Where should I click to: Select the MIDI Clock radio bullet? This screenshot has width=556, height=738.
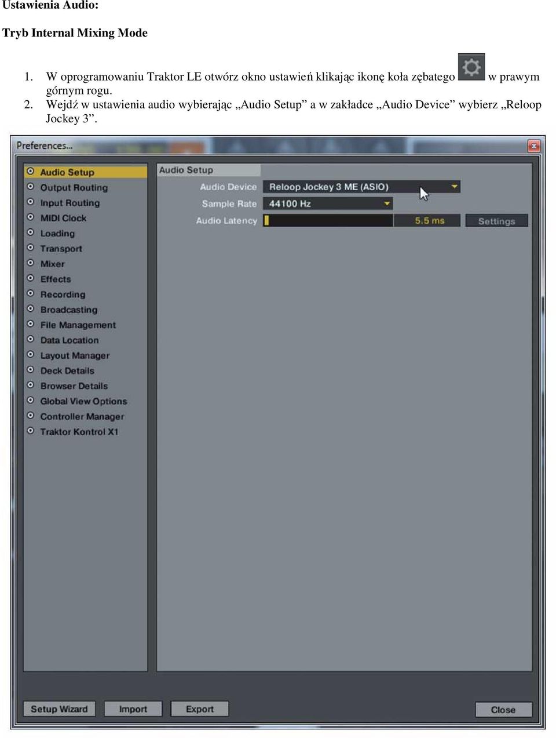[x=31, y=217]
